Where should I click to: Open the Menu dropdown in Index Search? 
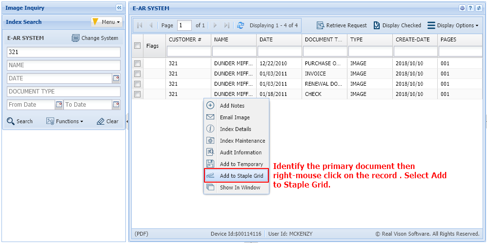(106, 22)
